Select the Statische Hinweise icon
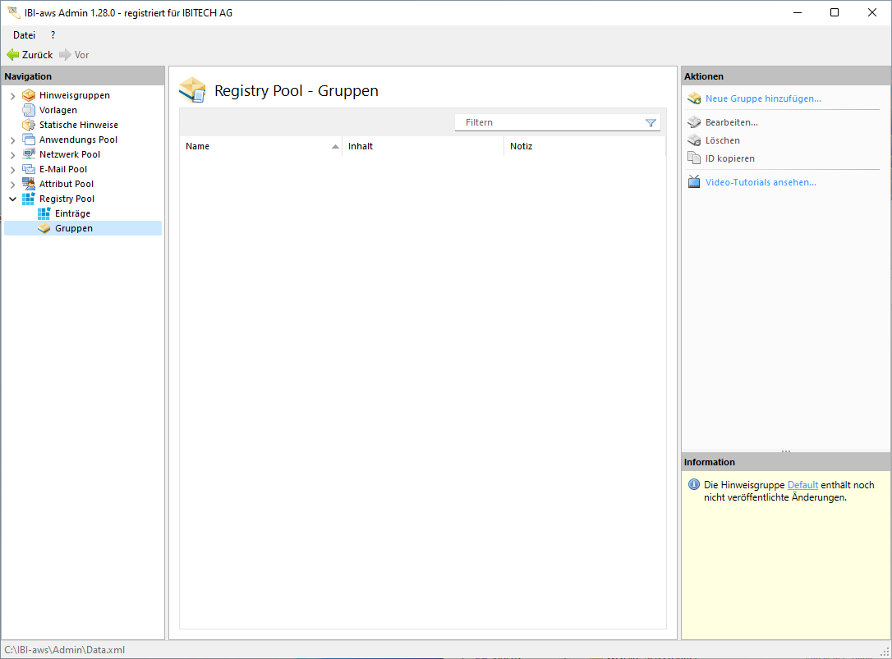Image resolution: width=892 pixels, height=659 pixels. pyautogui.click(x=29, y=125)
